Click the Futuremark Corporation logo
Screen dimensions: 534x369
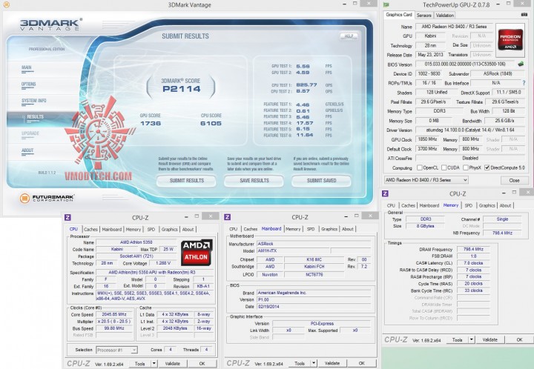click(x=47, y=198)
